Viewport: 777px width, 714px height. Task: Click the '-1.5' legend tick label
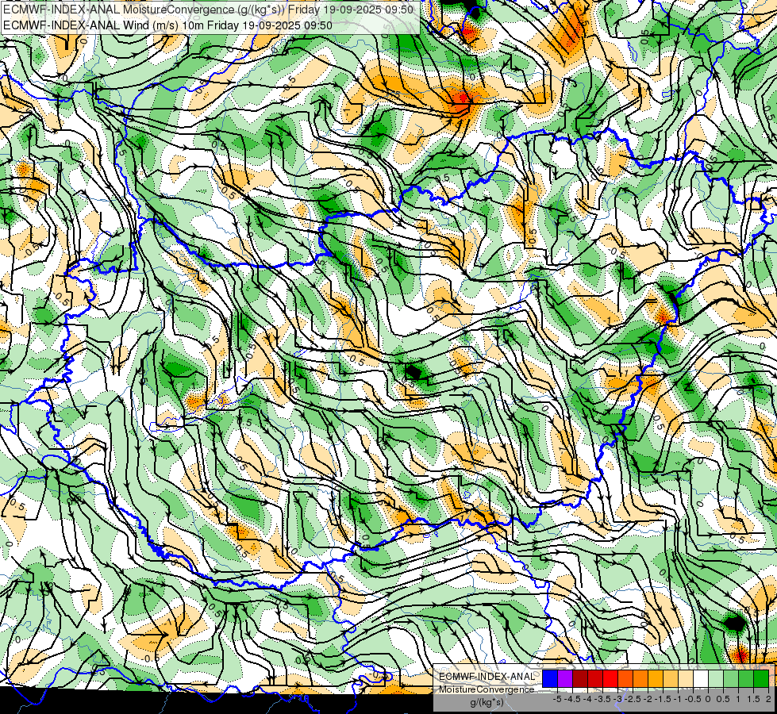click(663, 699)
